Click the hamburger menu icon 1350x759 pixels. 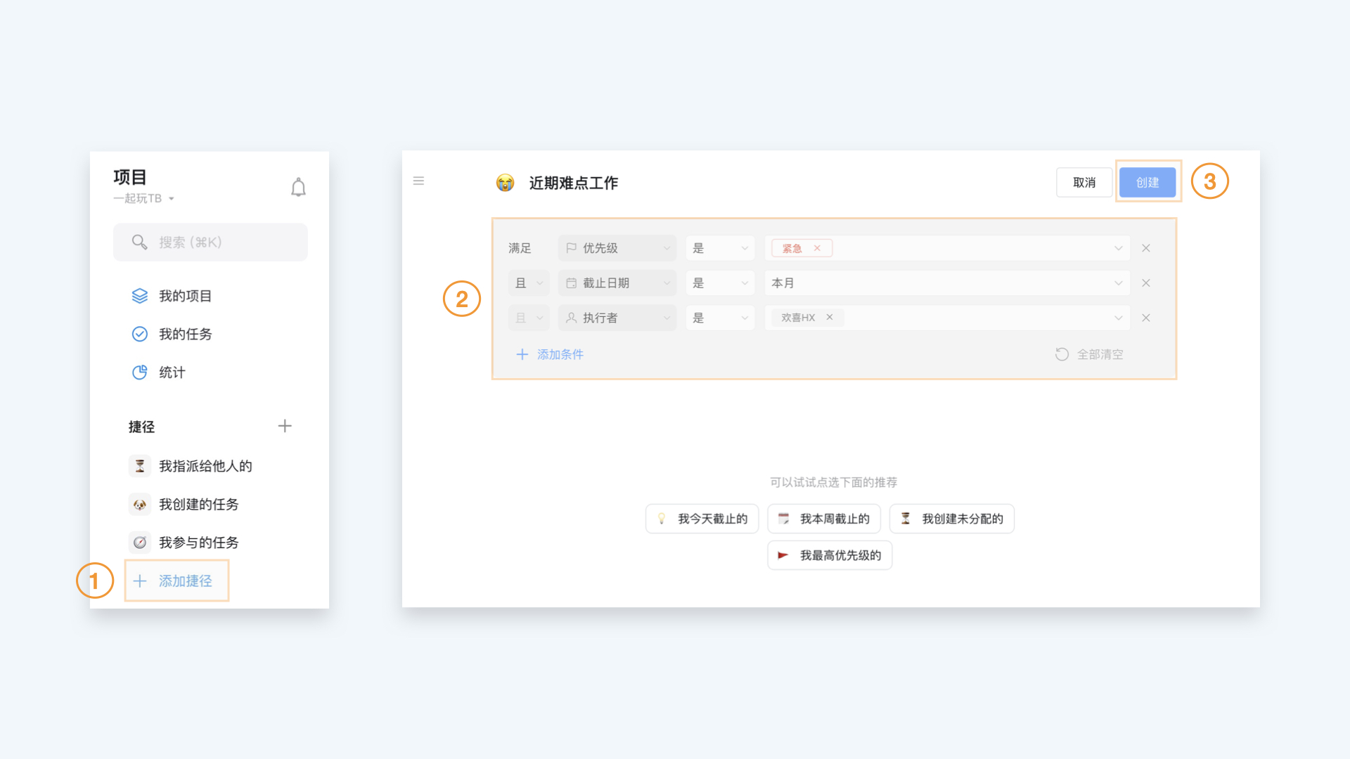(x=418, y=181)
